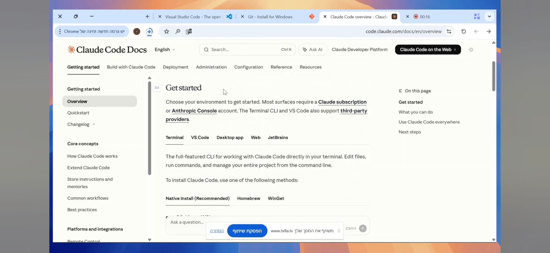The width and height of the screenshot is (550, 253).
Task: Toggle the light/dark theme sun icon
Action: [x=471, y=50]
